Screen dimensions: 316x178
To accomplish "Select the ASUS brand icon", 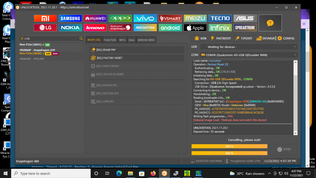I will 245,18.
